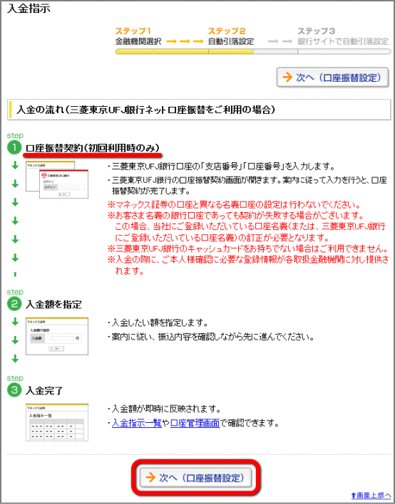The width and height of the screenshot is (395, 504).
Task: Jump to top via 画面上部へ link
Action: point(371,495)
